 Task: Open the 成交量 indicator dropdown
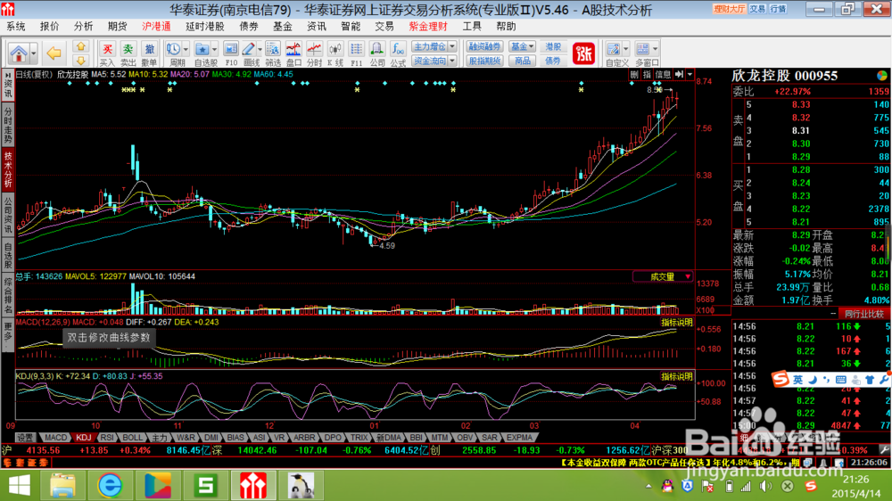point(664,277)
